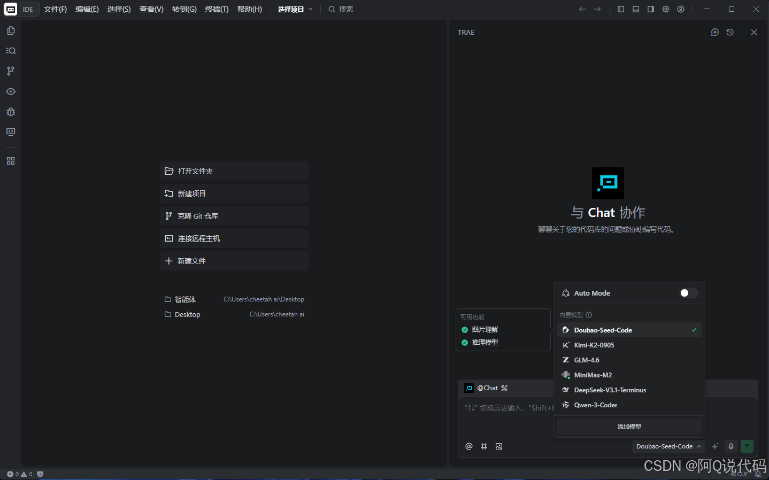Click the image attach icon in chat input
Viewport: 769px width, 480px height.
pyautogui.click(x=499, y=446)
